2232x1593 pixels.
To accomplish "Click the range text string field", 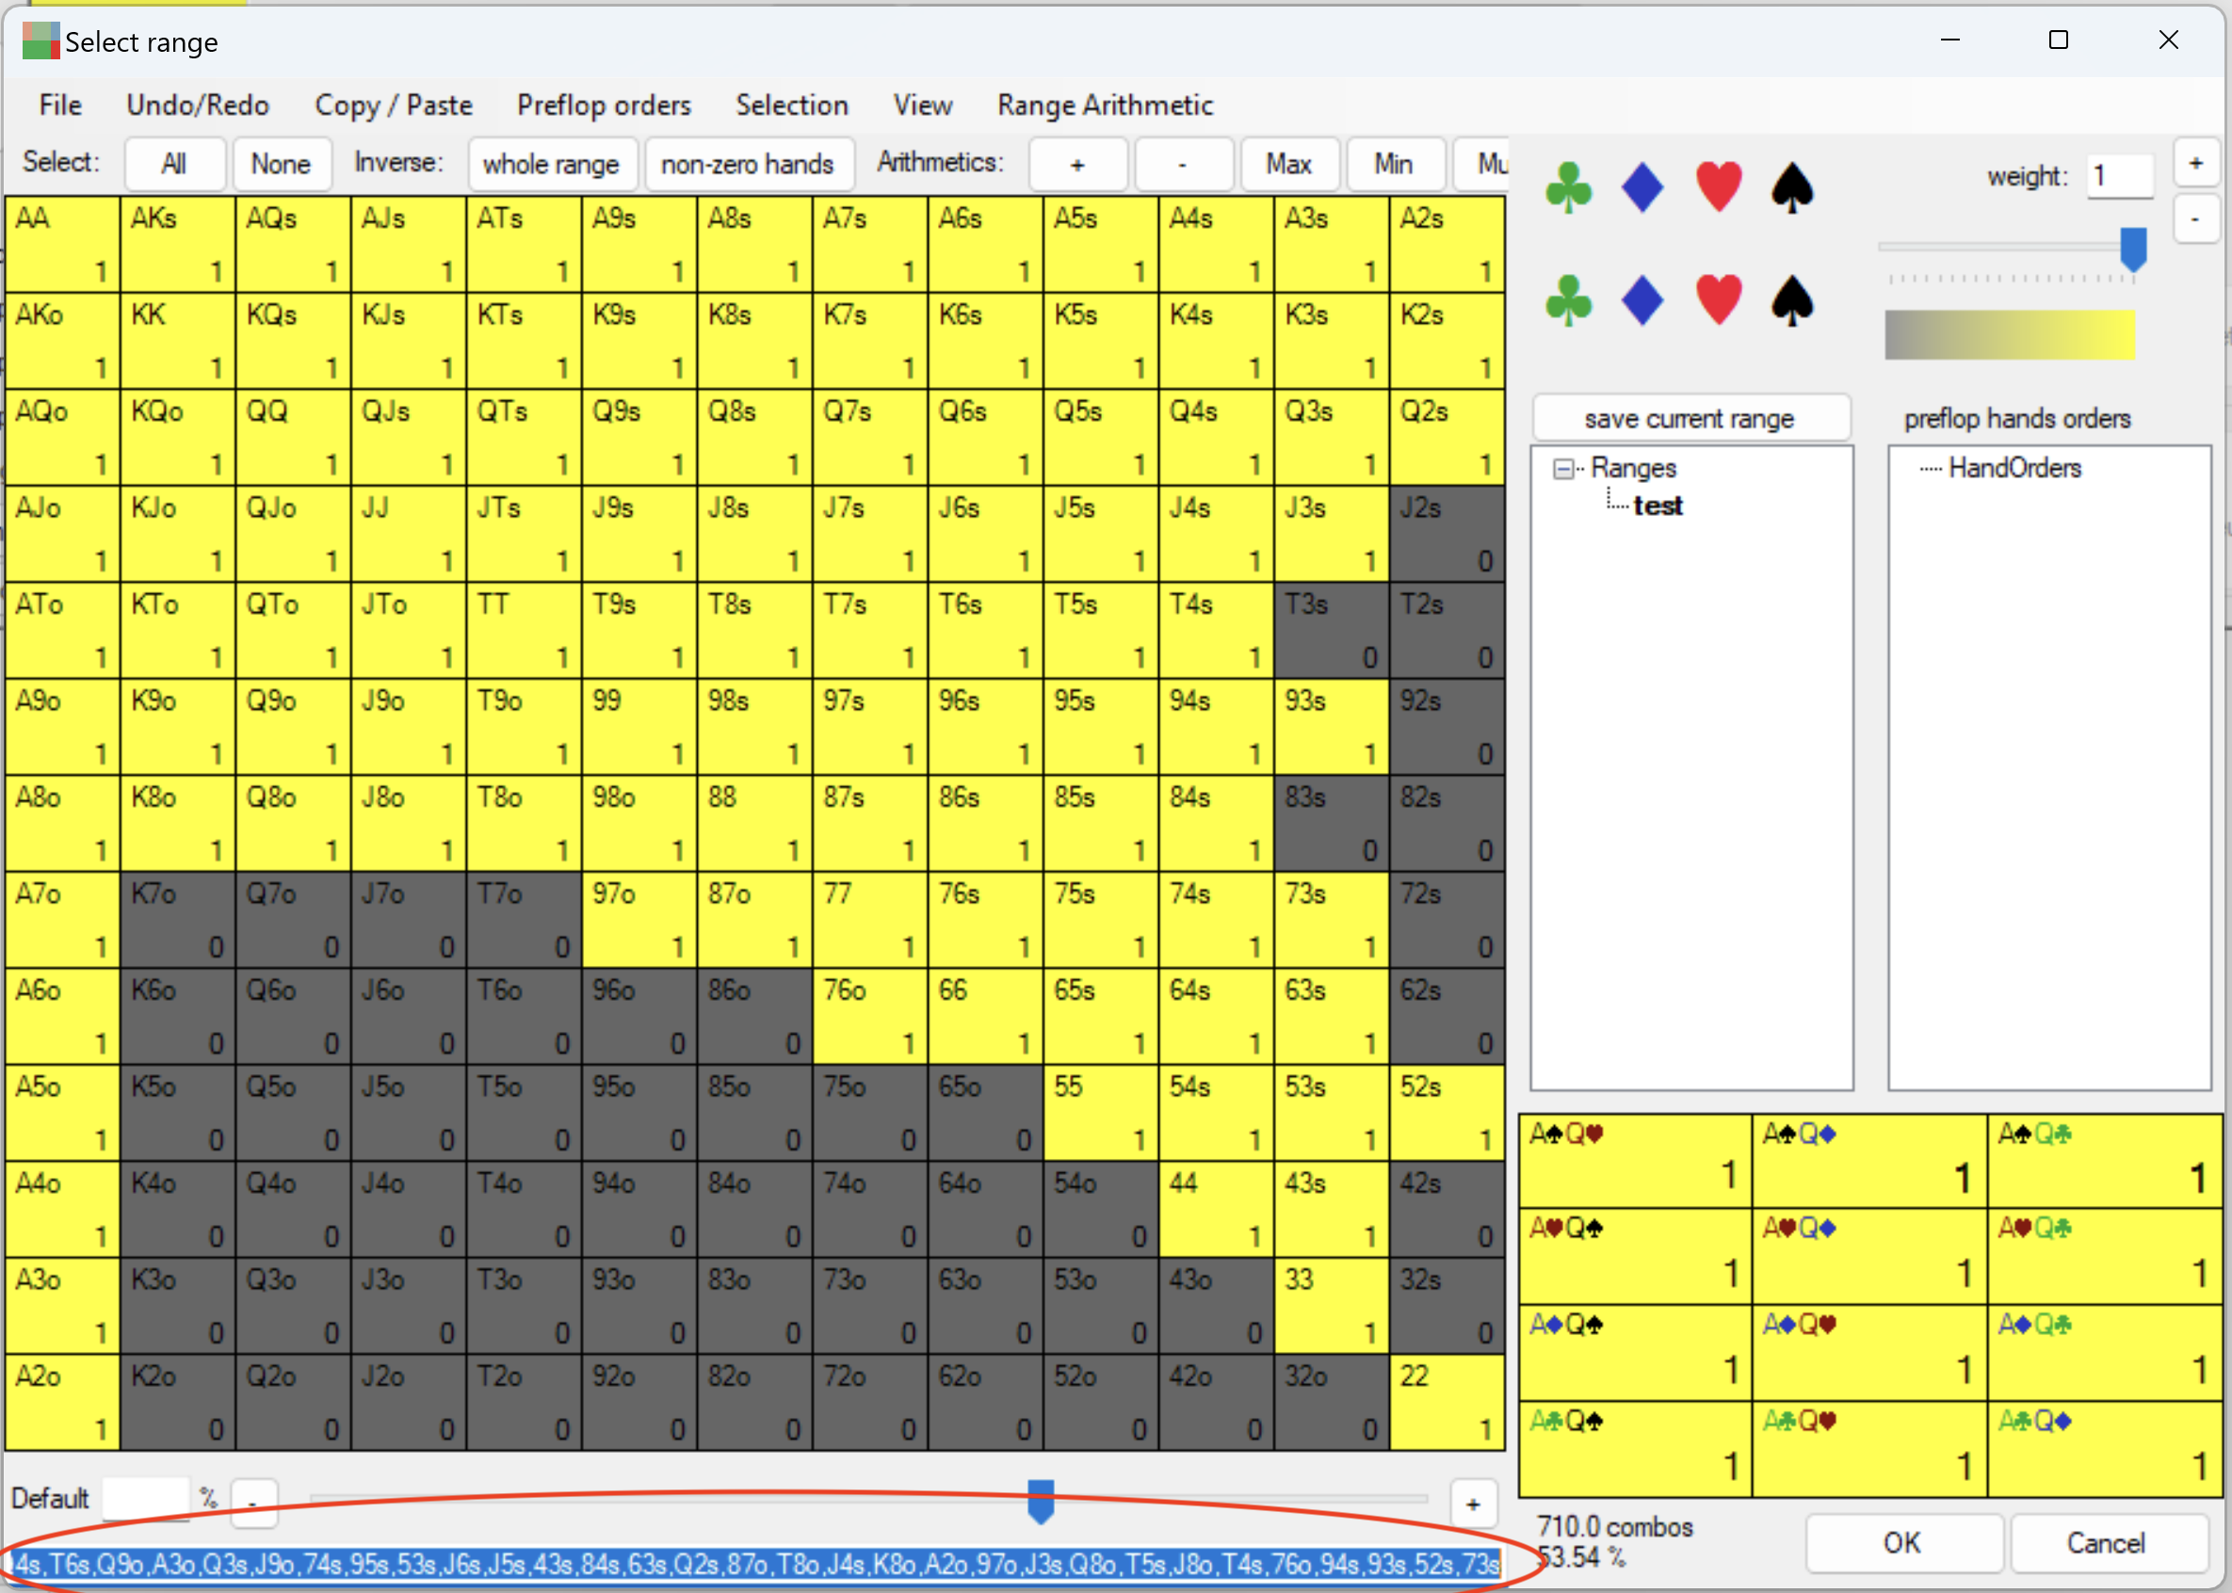I will pos(752,1564).
